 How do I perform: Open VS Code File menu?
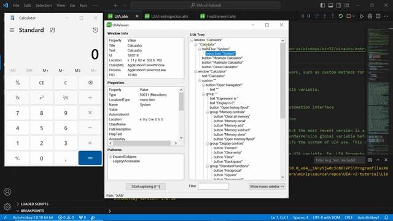point(16,6)
